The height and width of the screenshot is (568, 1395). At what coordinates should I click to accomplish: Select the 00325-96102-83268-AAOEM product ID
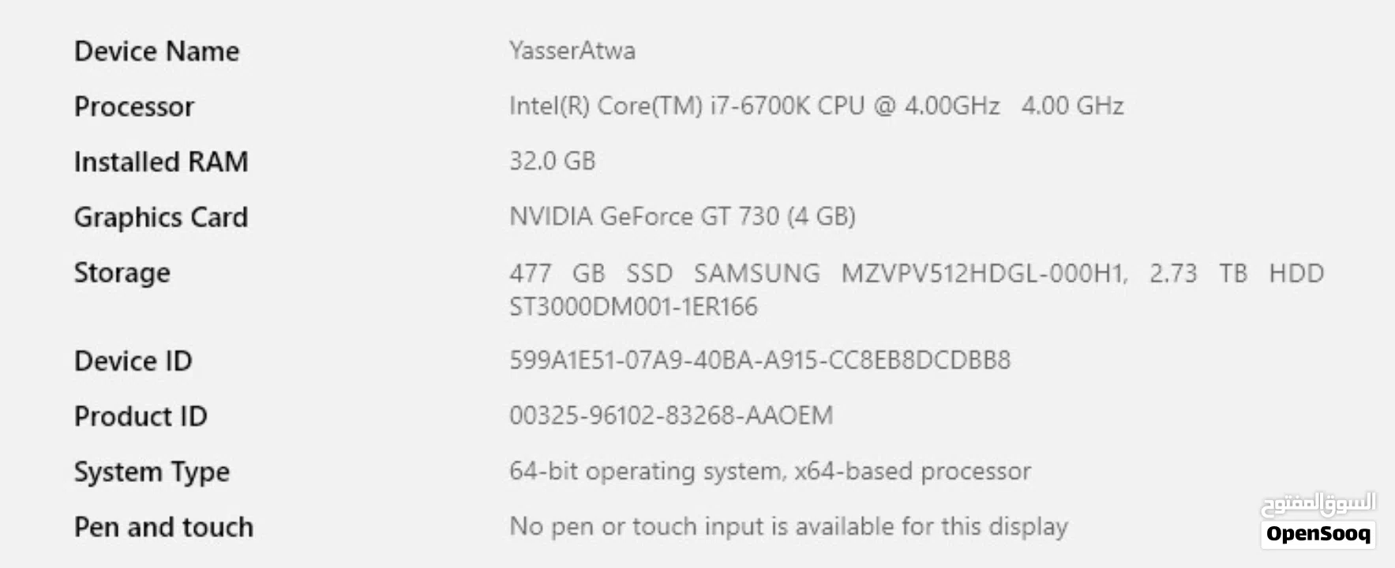tap(671, 416)
